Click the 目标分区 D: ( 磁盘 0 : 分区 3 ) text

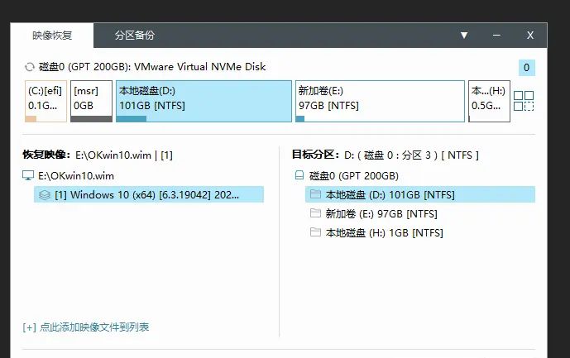pyautogui.click(x=411, y=155)
